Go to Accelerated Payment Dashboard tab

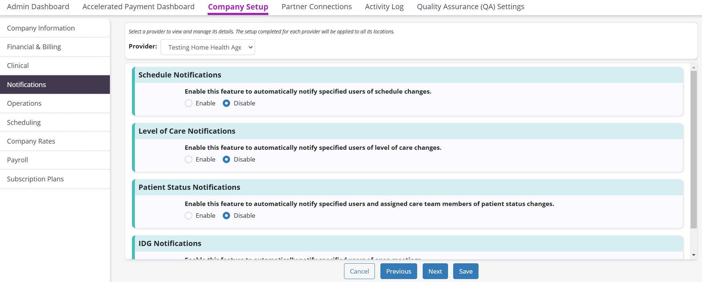[x=138, y=7]
